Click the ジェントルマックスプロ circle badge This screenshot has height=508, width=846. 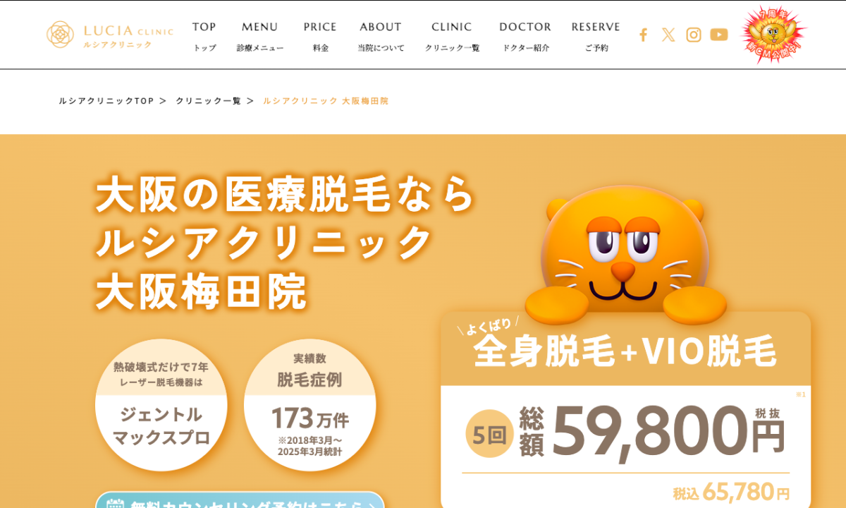coord(161,405)
